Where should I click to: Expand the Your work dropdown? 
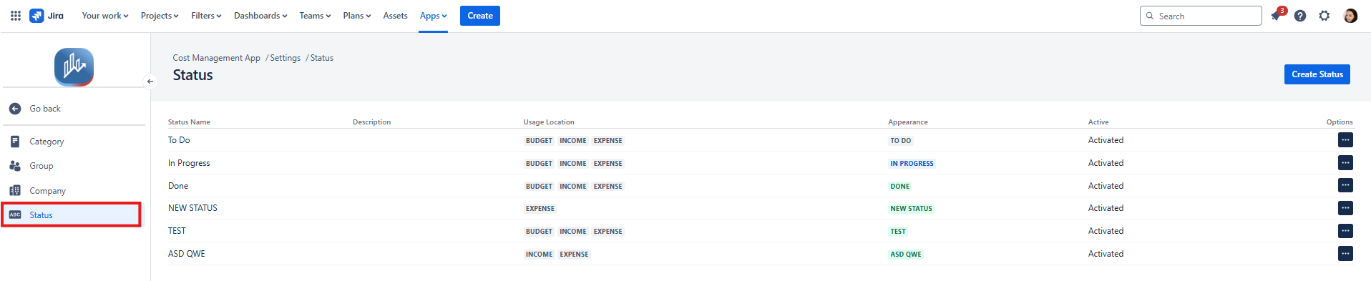tap(105, 16)
